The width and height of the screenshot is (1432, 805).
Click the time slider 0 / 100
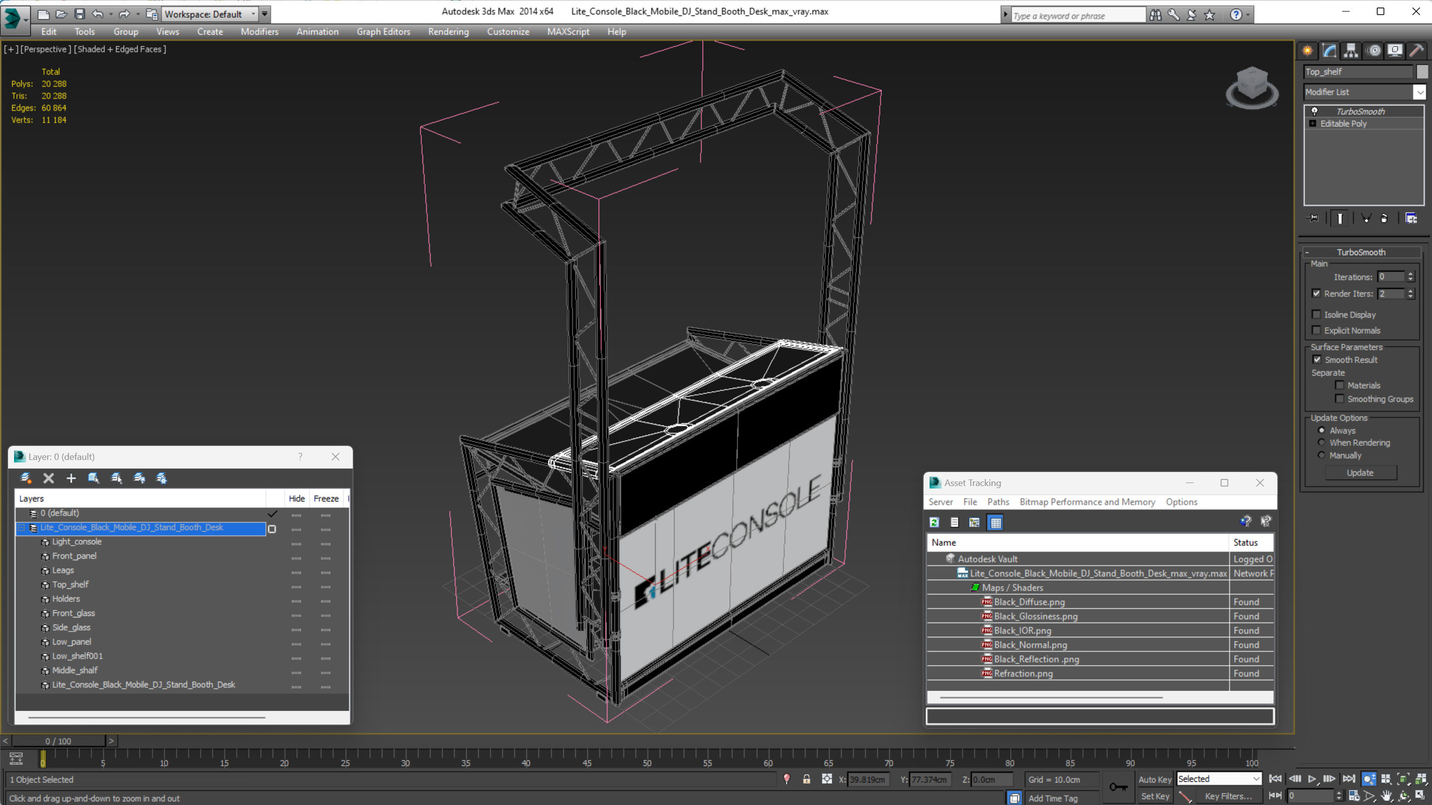coord(58,741)
